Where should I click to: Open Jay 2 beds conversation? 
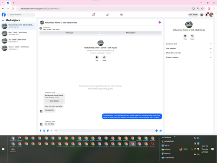click(x=18, y=40)
